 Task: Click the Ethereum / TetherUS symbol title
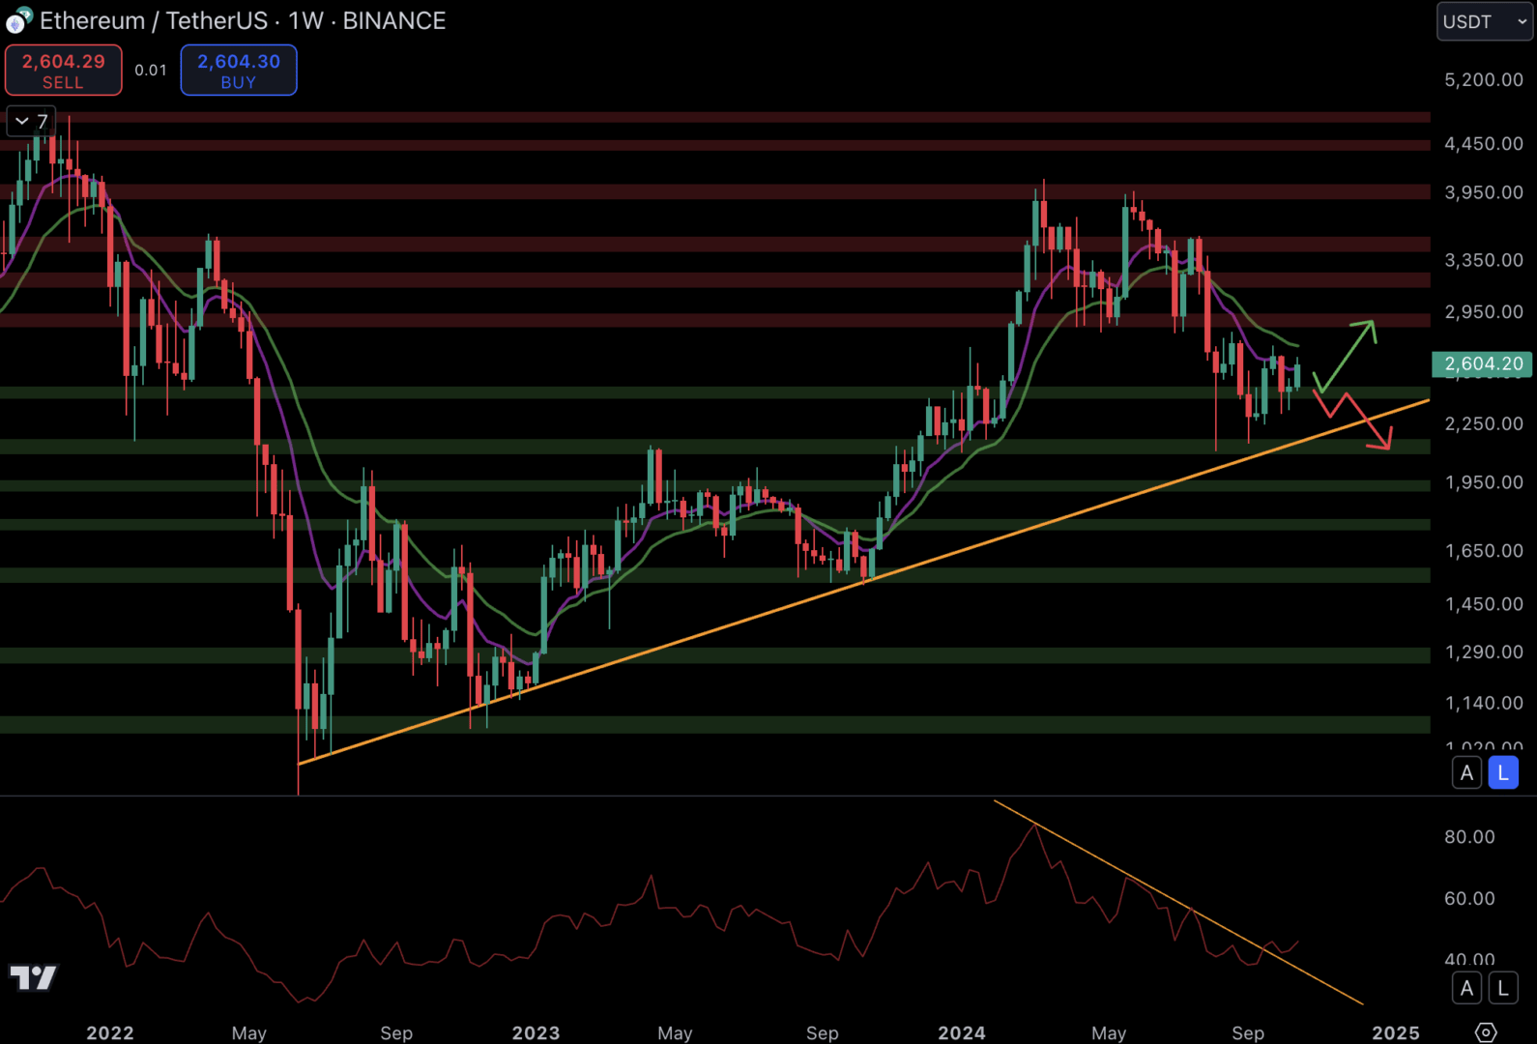click(x=153, y=20)
